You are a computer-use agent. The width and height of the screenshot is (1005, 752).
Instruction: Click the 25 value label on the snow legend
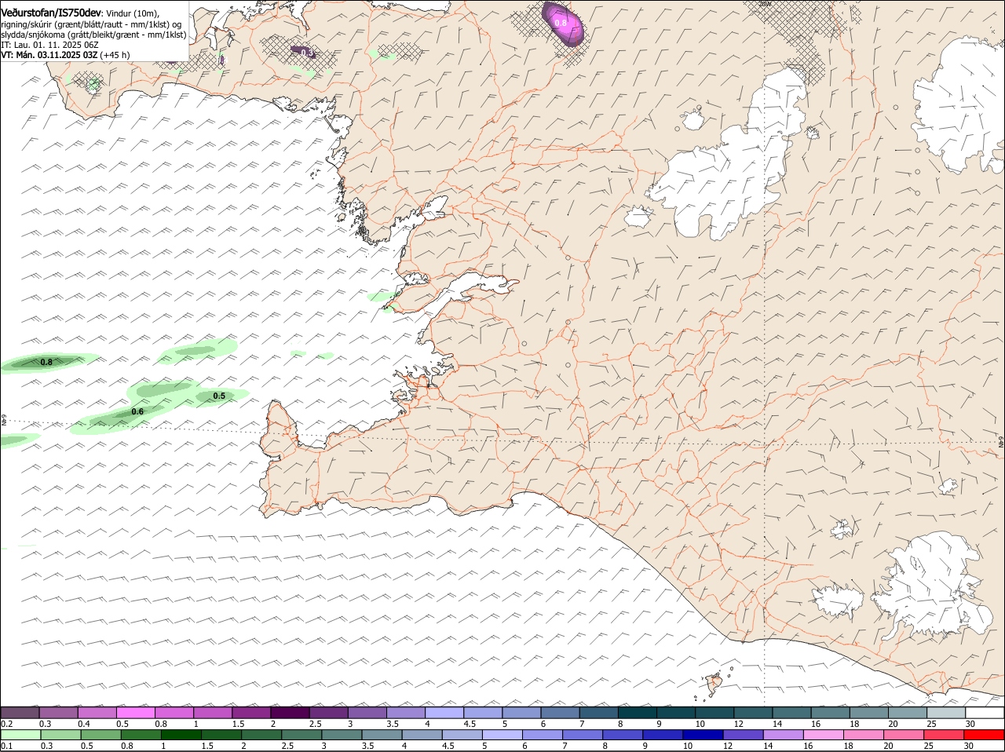pos(931,724)
